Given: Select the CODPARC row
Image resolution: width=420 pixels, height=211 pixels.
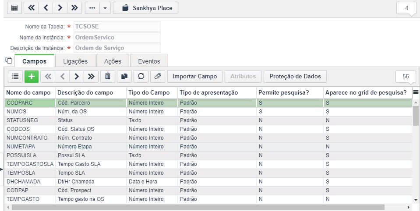Looking at the screenshot, I should 208,103.
